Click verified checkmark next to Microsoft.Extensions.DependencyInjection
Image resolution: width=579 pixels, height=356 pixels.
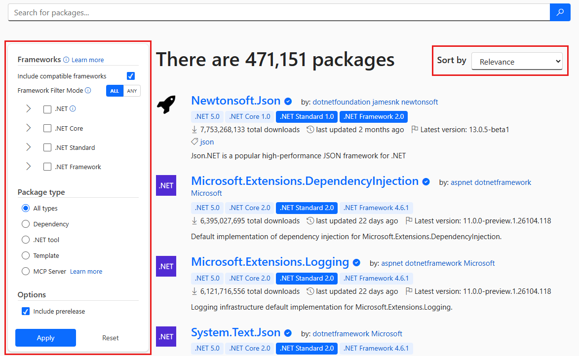point(426,182)
